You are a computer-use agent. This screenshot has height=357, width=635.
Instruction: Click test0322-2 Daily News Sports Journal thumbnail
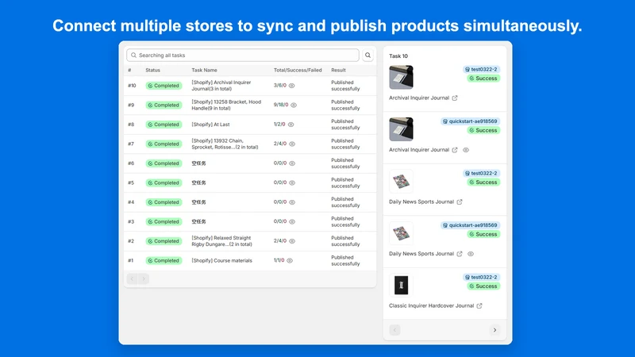click(x=401, y=181)
